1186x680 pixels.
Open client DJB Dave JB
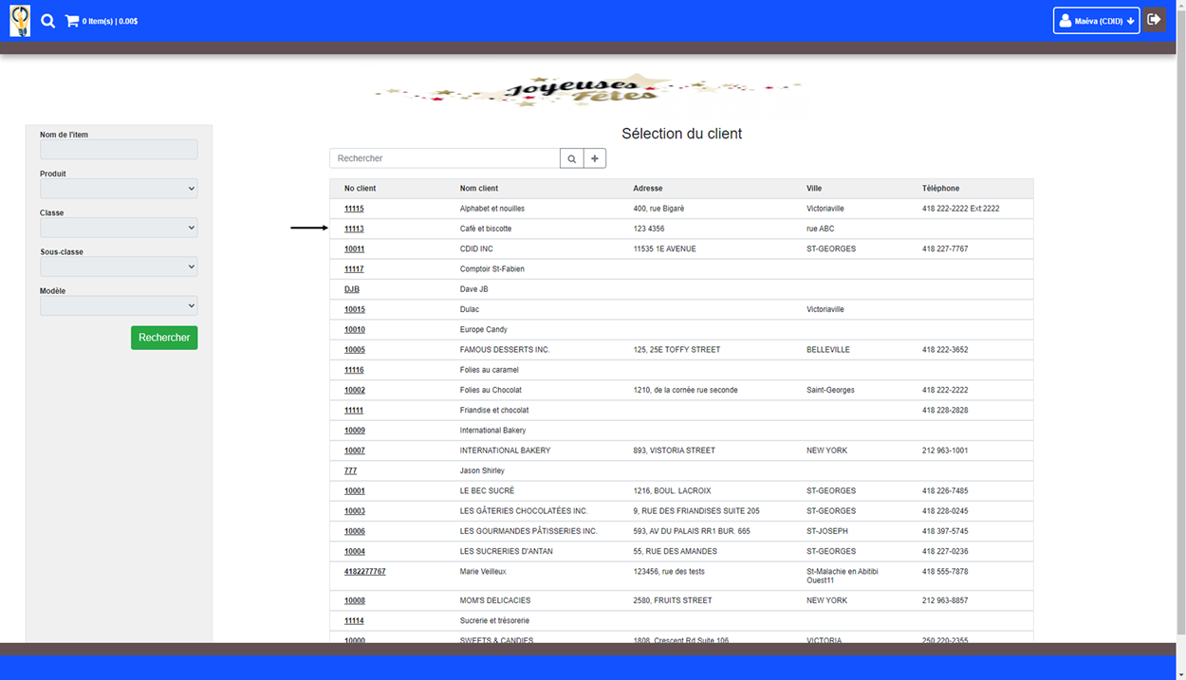(x=351, y=288)
